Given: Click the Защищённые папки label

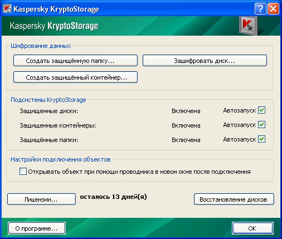Looking at the screenshot, I should click(49, 140).
